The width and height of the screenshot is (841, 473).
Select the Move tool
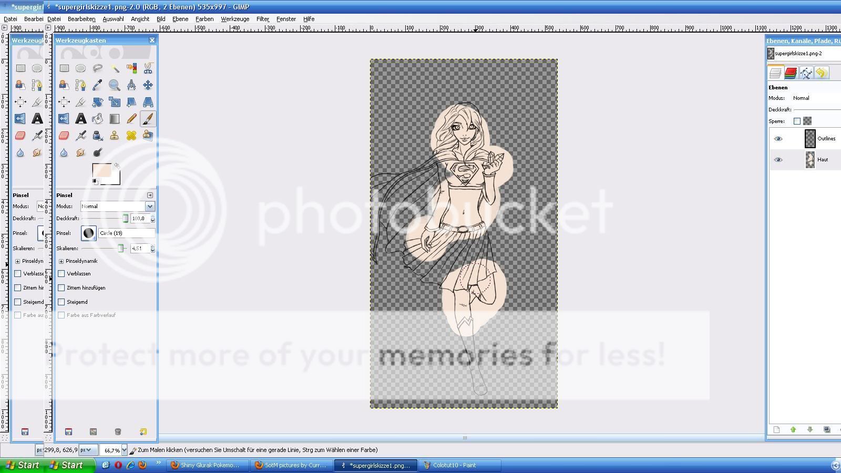click(148, 85)
